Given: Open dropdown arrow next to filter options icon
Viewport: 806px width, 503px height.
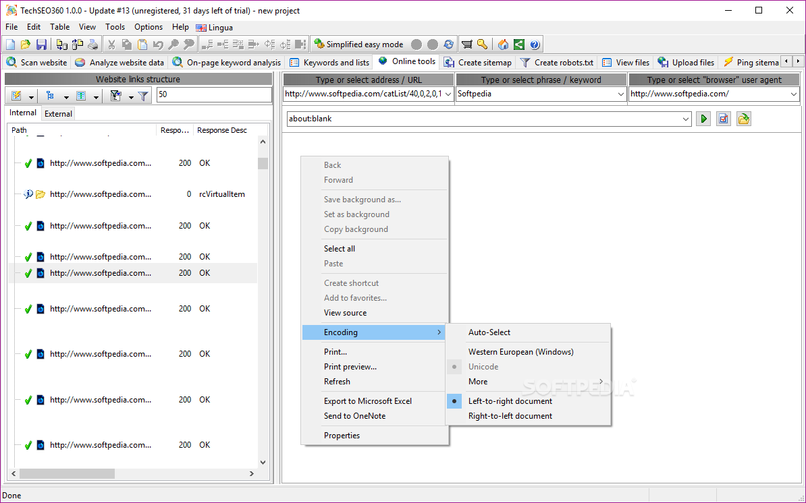Looking at the screenshot, I should pos(130,96).
